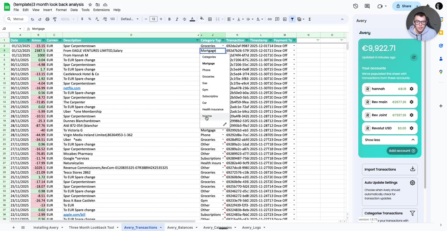
Task: Open the font size dropdown
Action: [x=153, y=19]
